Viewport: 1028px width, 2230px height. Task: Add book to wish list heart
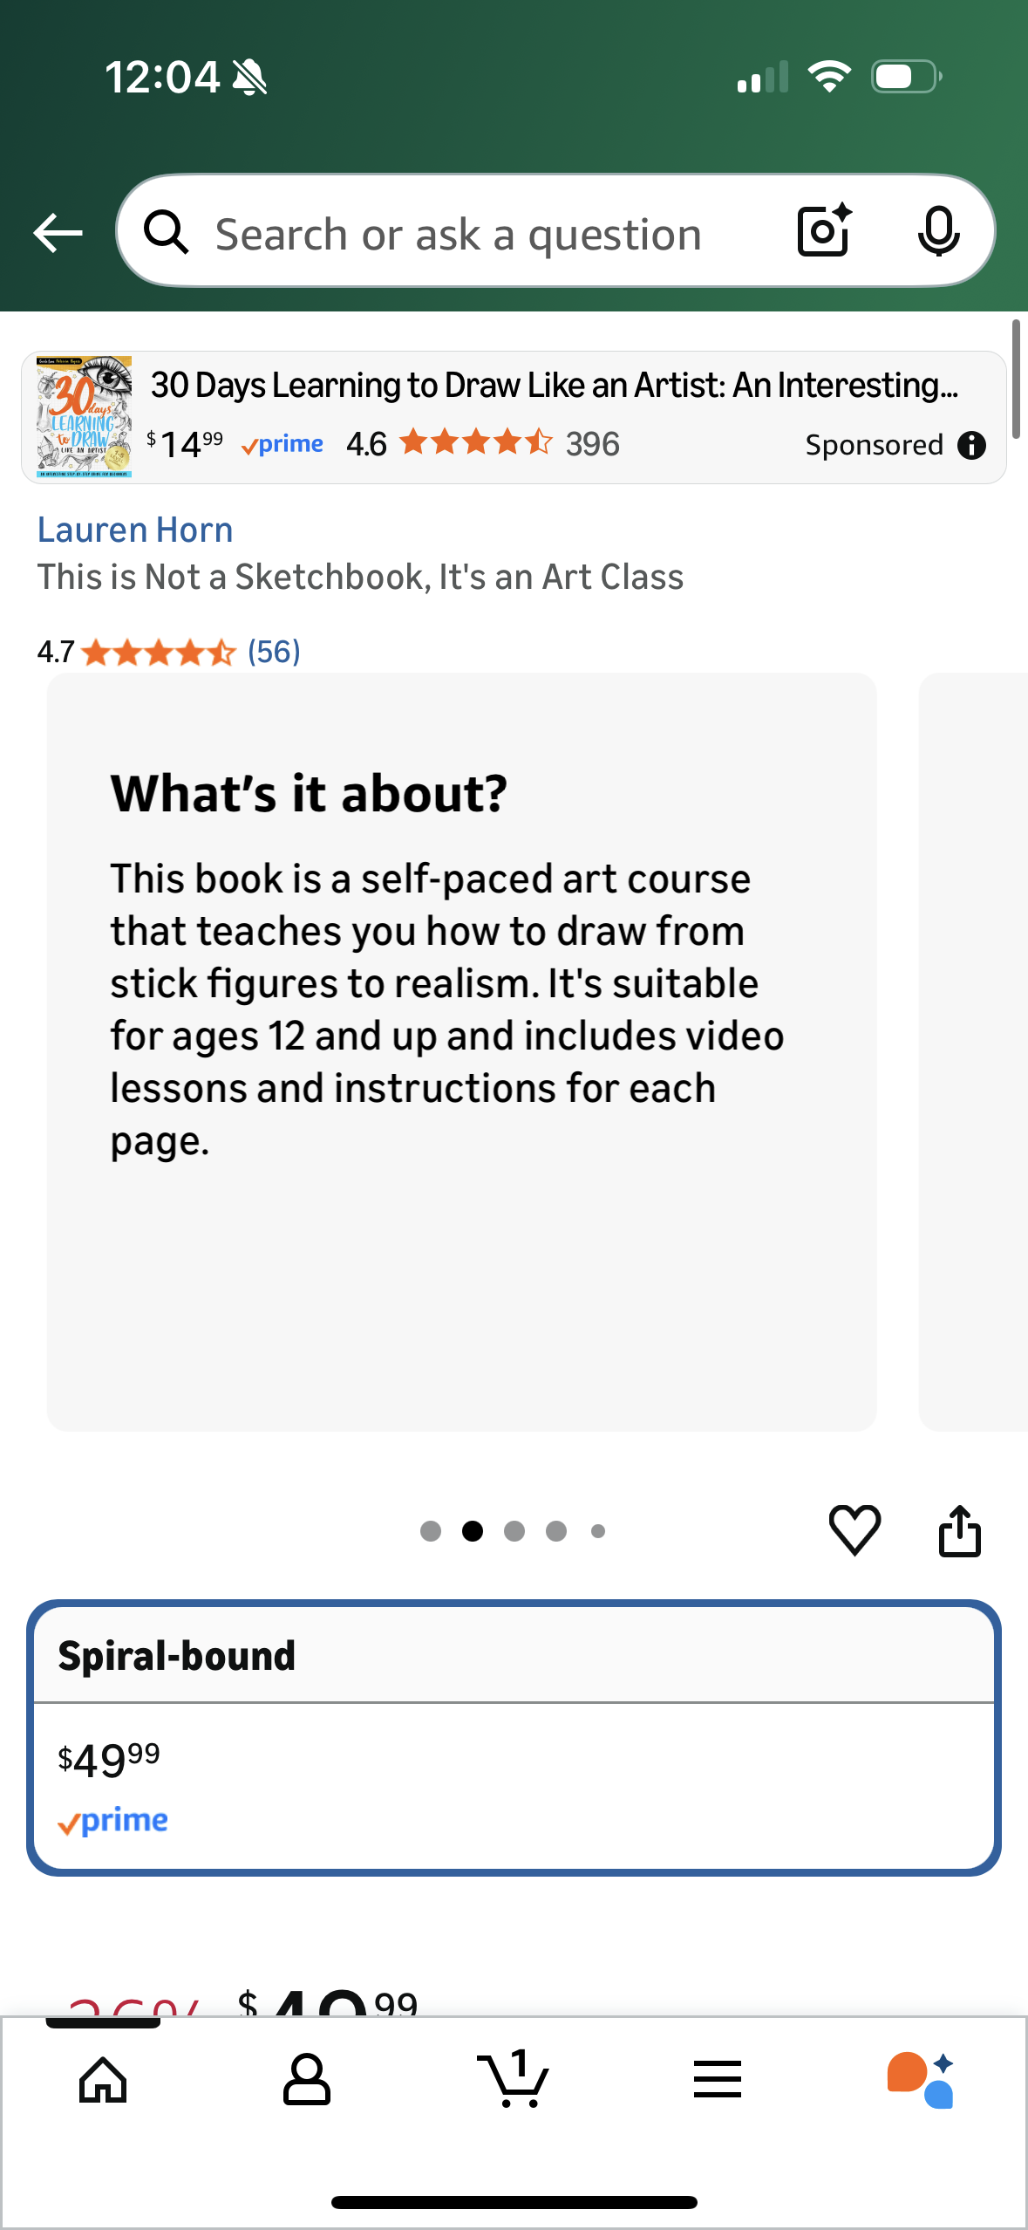click(x=854, y=1530)
